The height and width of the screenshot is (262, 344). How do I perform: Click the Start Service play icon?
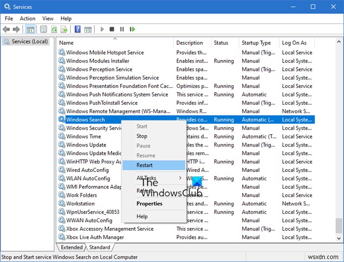tap(102, 29)
